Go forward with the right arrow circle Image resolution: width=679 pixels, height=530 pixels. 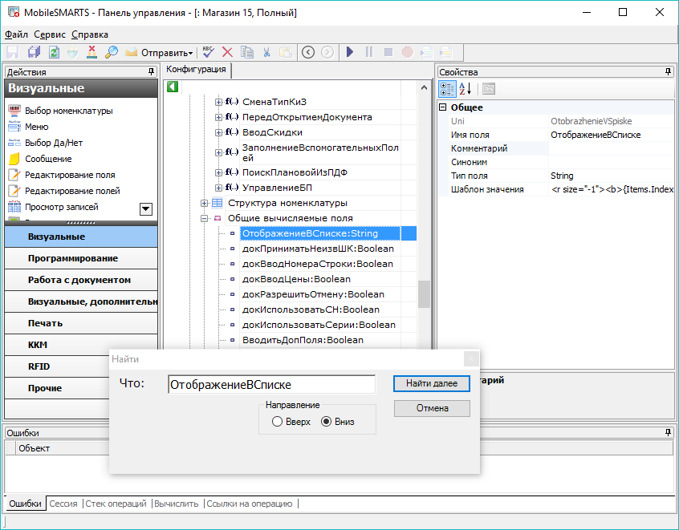coord(327,52)
